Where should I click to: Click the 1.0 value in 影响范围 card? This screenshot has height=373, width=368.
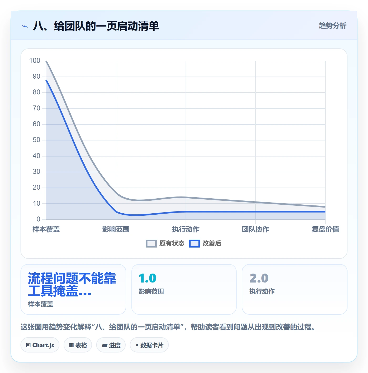[x=147, y=278]
